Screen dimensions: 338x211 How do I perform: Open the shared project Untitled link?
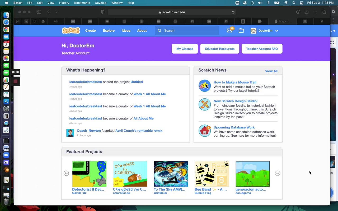137,82
